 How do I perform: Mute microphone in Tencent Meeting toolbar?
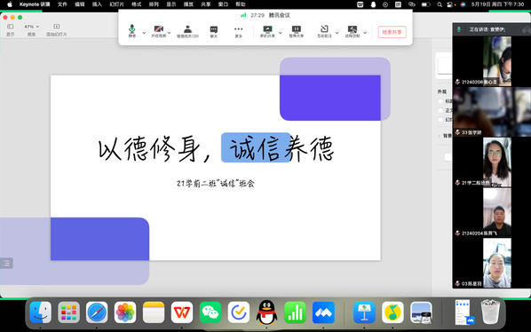pos(132,31)
